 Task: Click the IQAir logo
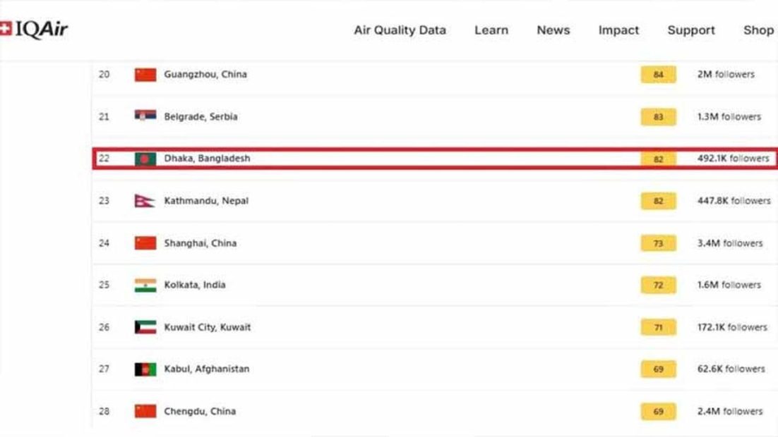(x=34, y=30)
